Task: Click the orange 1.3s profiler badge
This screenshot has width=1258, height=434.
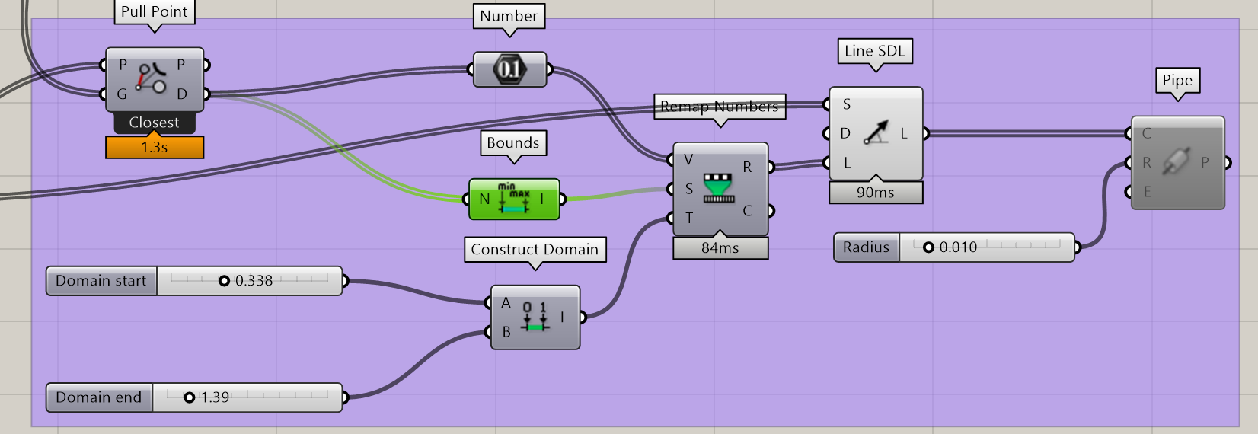Action: (x=155, y=147)
